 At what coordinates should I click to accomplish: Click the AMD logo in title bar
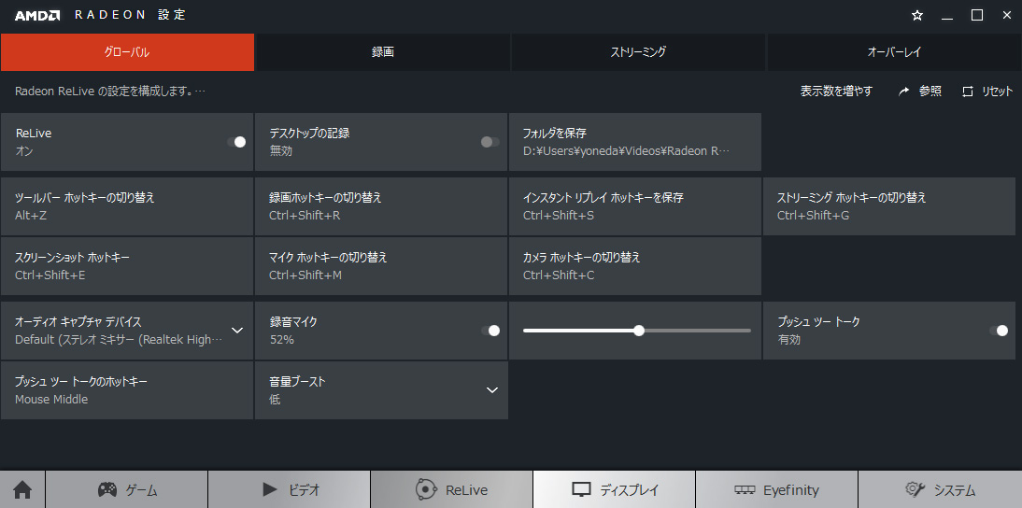(37, 15)
